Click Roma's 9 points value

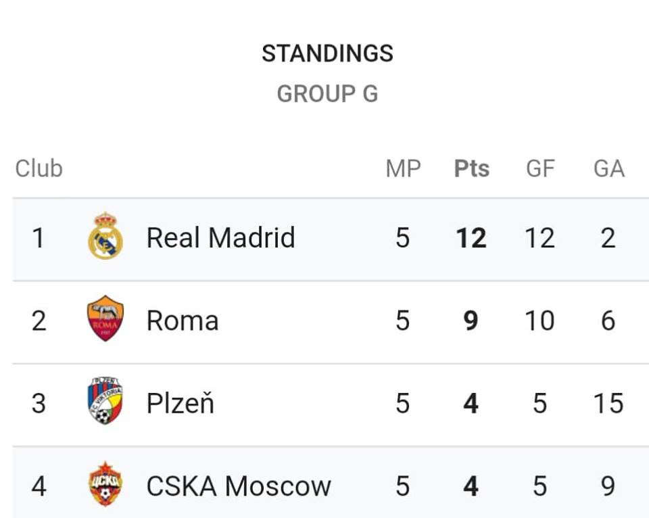(471, 321)
